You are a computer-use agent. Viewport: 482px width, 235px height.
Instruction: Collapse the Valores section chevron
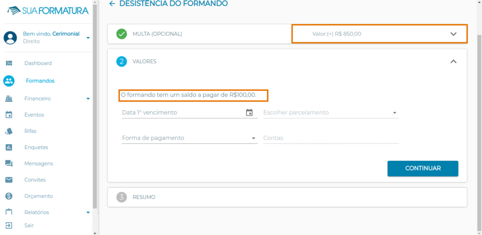click(x=453, y=61)
